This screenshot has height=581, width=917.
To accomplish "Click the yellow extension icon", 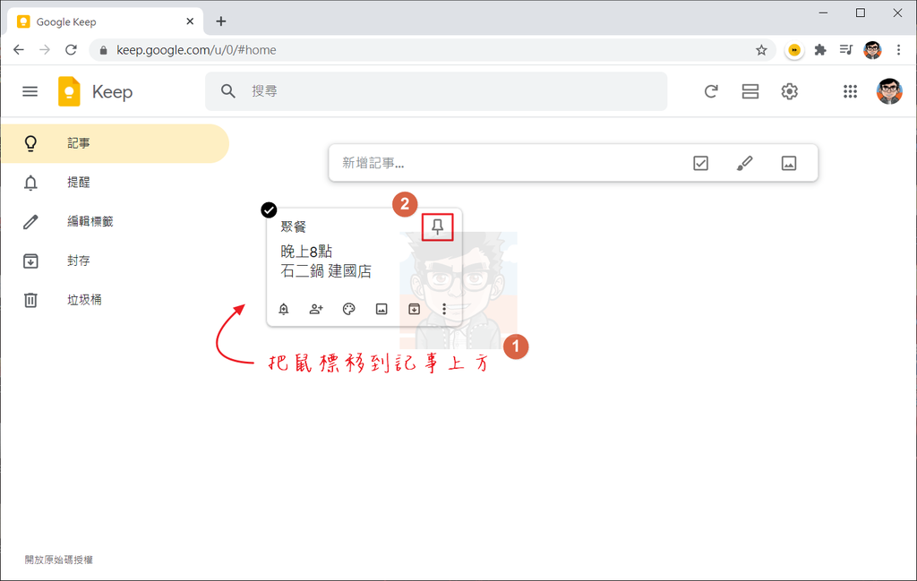I will pyautogui.click(x=794, y=50).
